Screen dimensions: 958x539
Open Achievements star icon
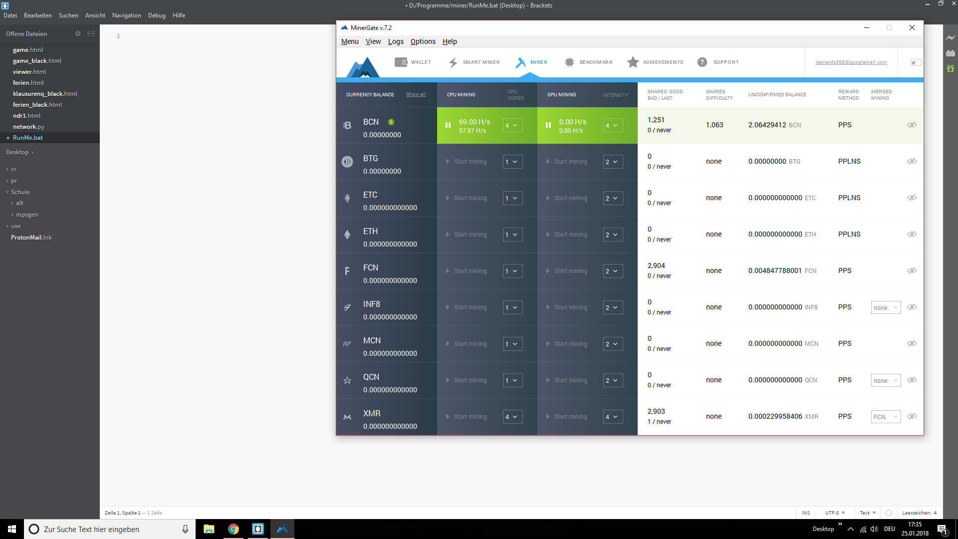coord(633,62)
